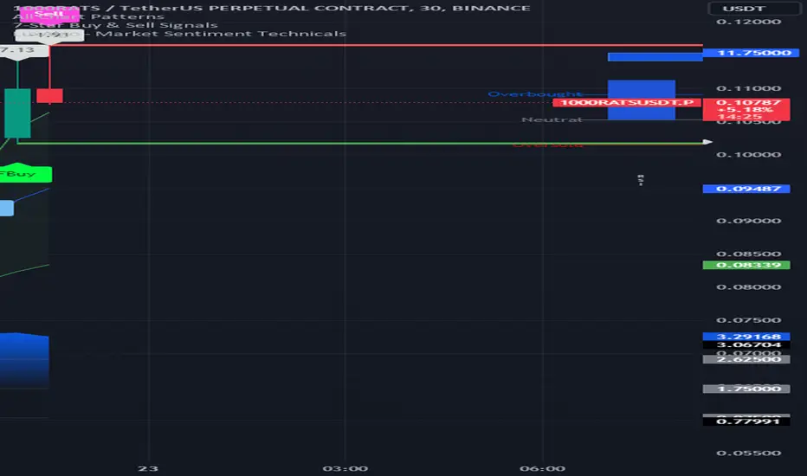The width and height of the screenshot is (807, 476).
Task: Click the Overbought sentiment level label
Action: point(534,93)
